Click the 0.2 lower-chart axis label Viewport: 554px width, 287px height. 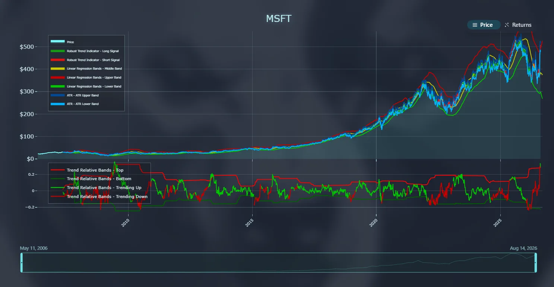coord(31,175)
